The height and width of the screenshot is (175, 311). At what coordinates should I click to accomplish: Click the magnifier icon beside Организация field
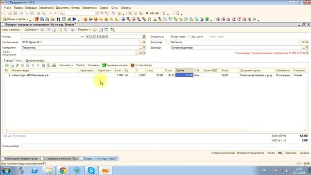click(x=144, y=42)
